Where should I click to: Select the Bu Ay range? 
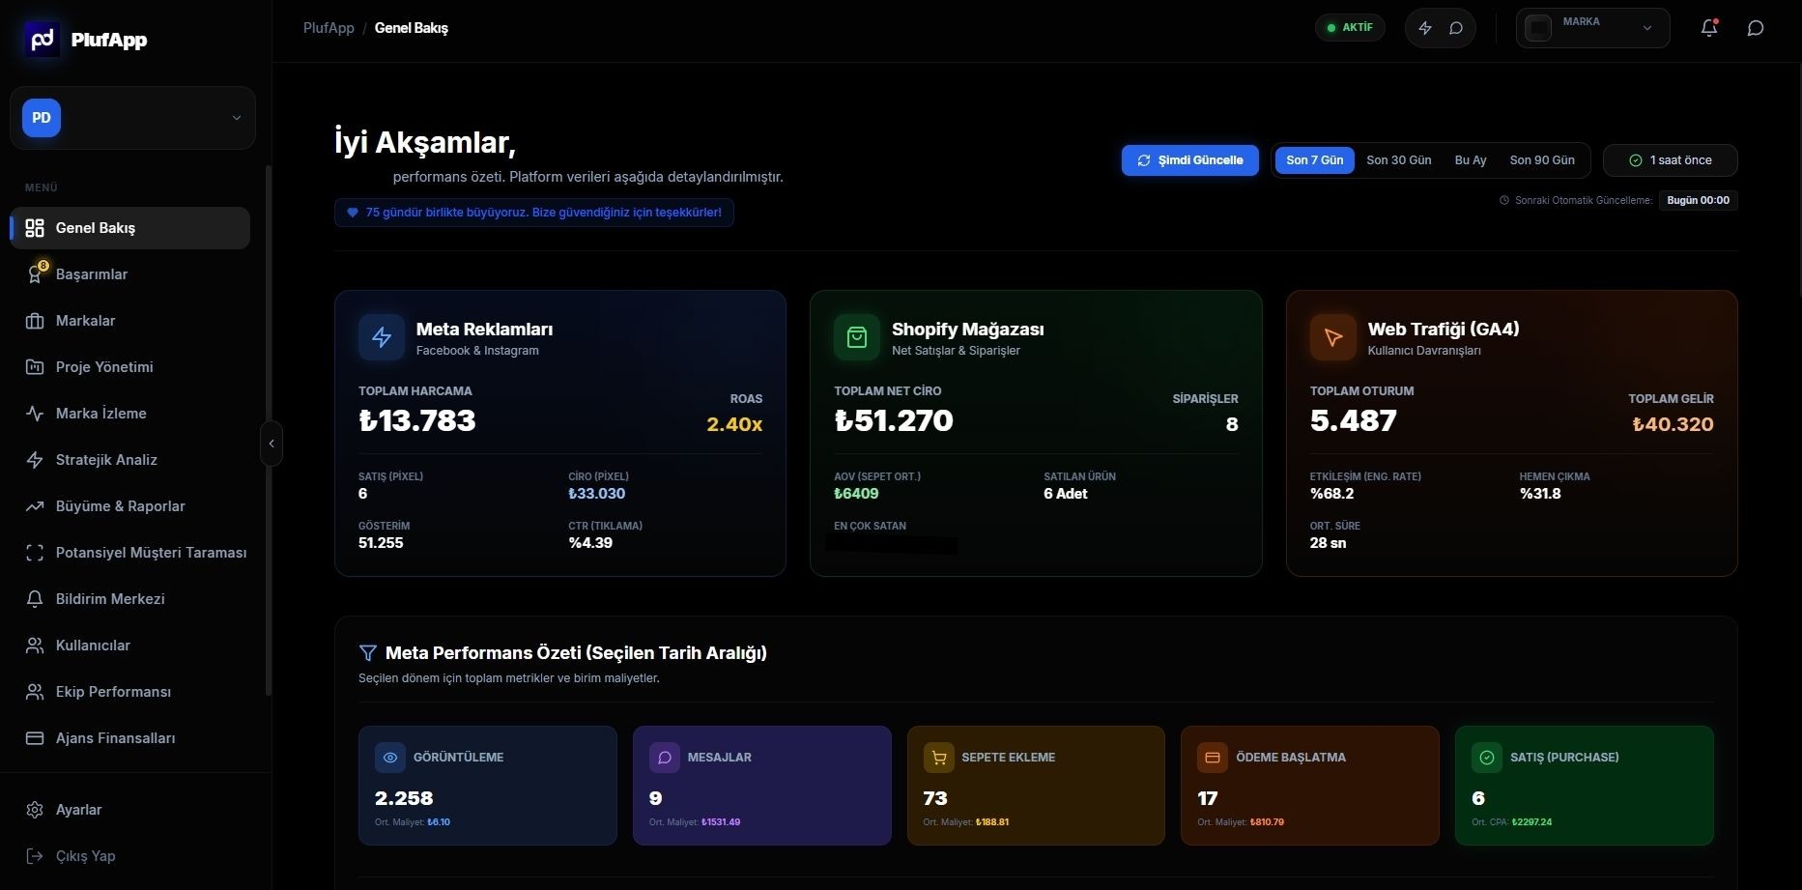click(x=1471, y=160)
